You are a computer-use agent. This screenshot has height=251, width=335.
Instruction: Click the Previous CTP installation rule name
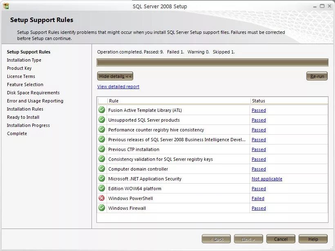(x=134, y=149)
